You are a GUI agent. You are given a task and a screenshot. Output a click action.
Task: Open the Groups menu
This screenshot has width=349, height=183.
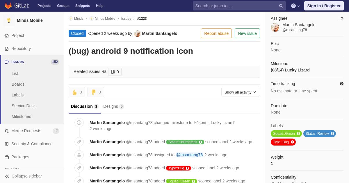(x=63, y=6)
